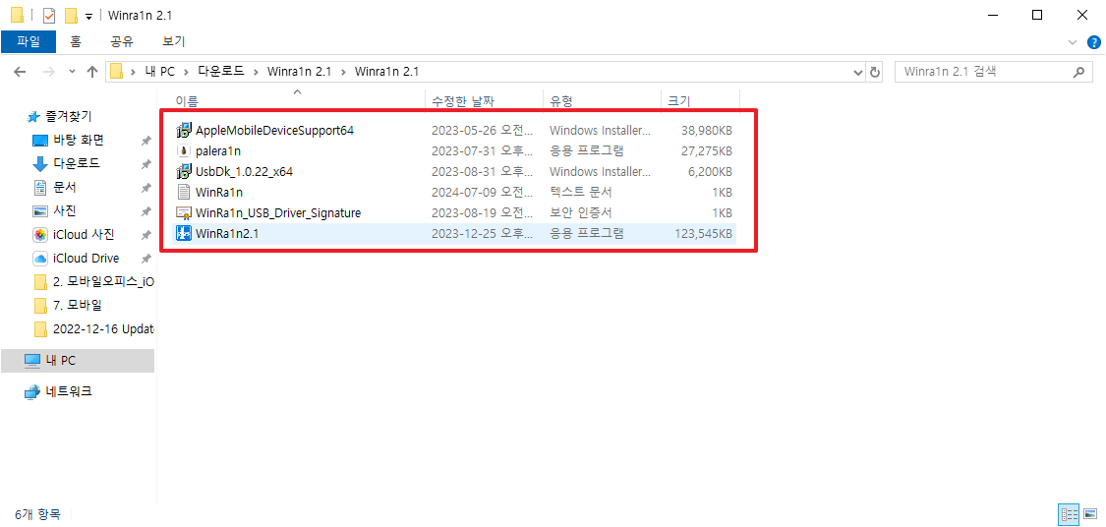The height and width of the screenshot is (527, 1106).
Task: Open the recent locations dropdown arrow
Action: pyautogui.click(x=72, y=72)
